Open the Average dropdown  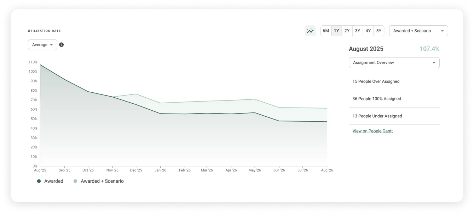tap(42, 45)
